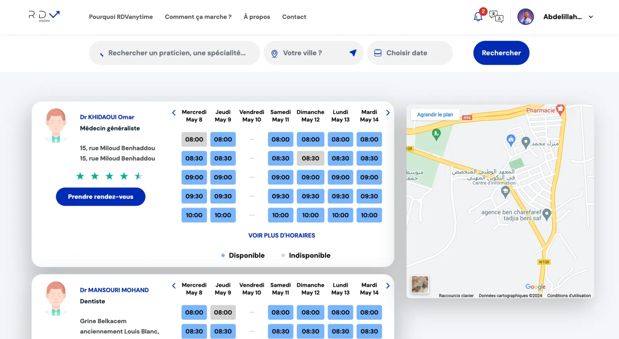The height and width of the screenshot is (339, 619).
Task: Click the Centre d'information map marker
Action: (505, 192)
